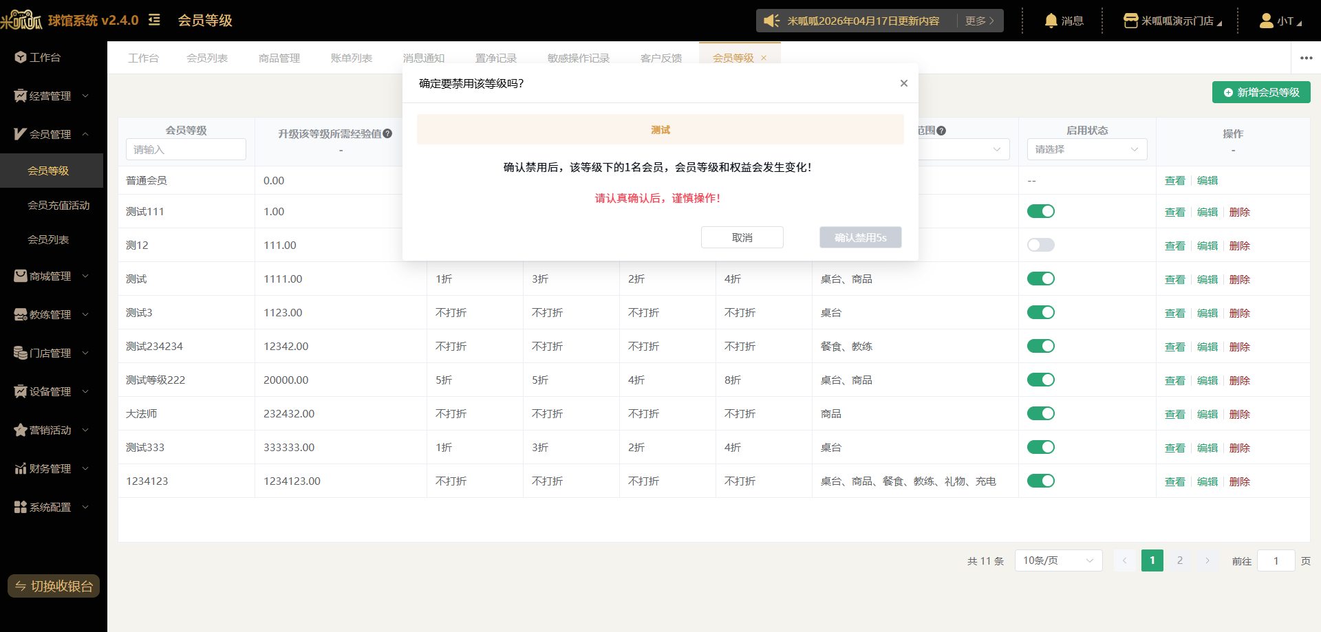Click the 会员管理 sidebar icon
The width and height of the screenshot is (1321, 632).
[21, 134]
